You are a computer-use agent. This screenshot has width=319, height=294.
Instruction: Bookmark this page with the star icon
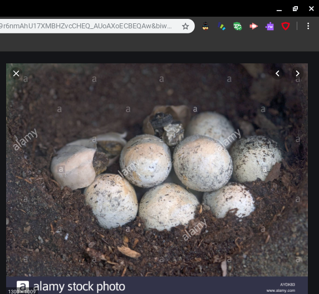[185, 26]
